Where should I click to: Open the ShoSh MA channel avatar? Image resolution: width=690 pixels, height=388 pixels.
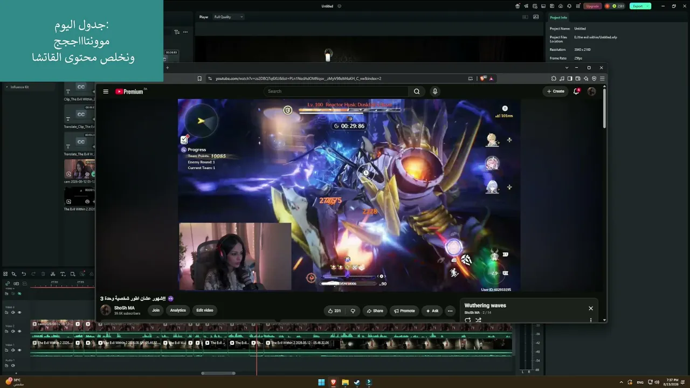pos(106,310)
